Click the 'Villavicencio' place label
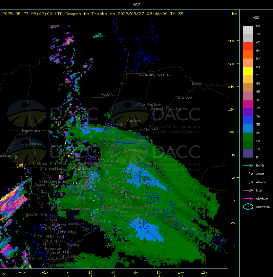273x277 pixels. click(66, 123)
